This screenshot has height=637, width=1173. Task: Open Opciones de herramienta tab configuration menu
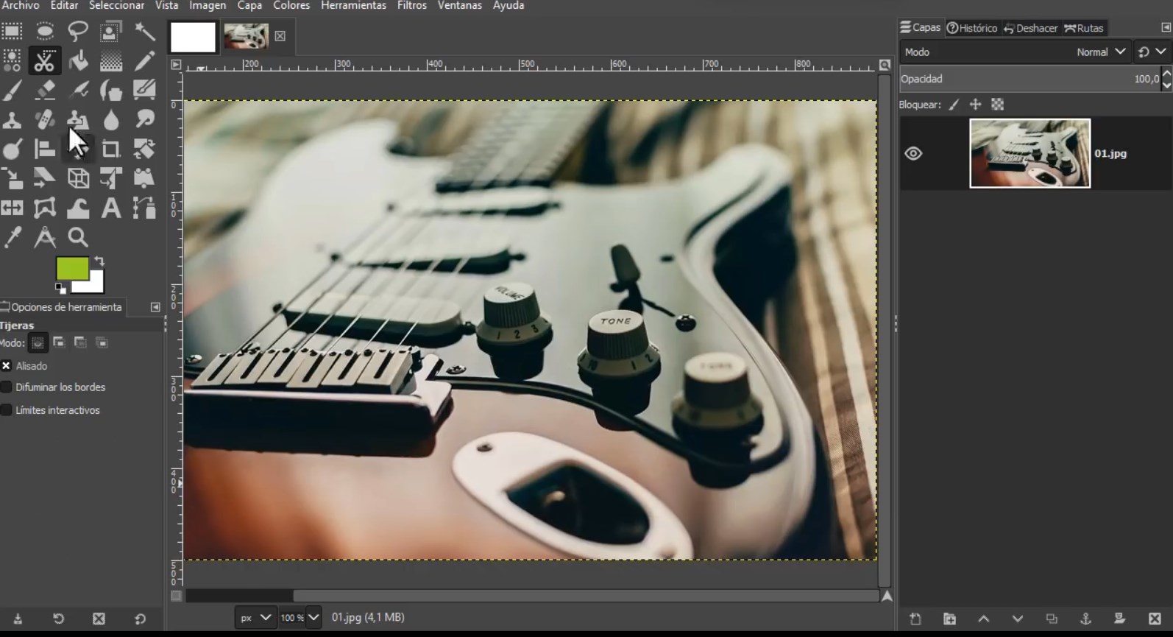click(x=155, y=307)
